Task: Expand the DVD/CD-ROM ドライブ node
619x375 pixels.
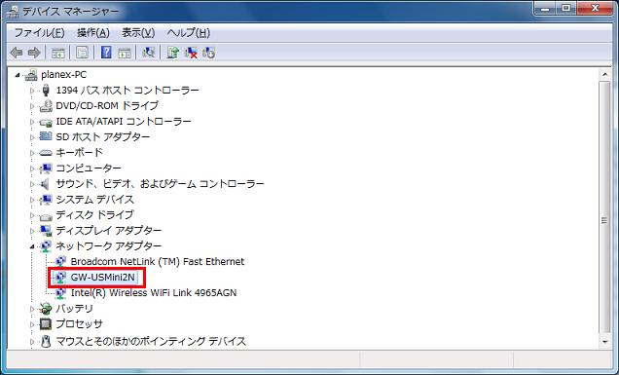Action: coord(32,106)
